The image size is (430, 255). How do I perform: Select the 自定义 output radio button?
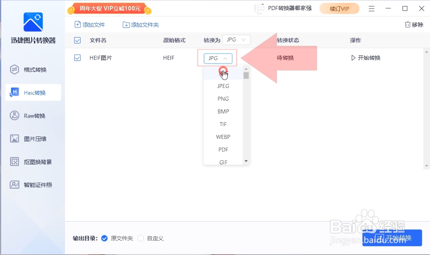[141, 238]
